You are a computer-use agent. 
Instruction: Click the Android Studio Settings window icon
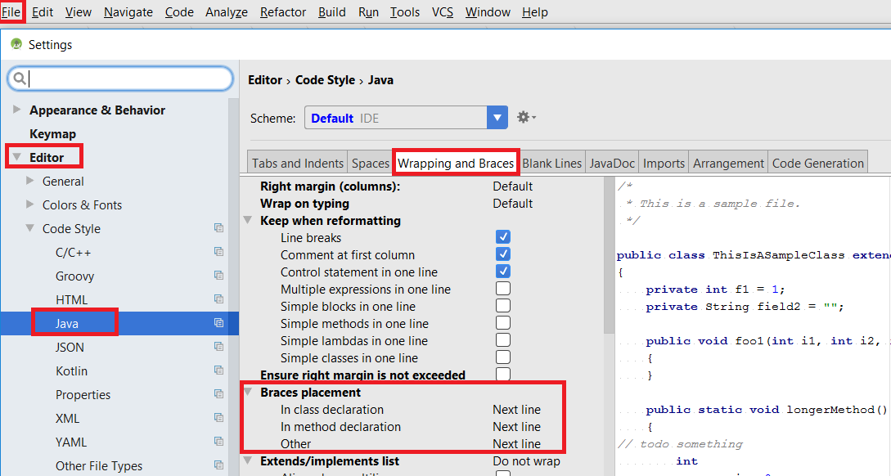click(x=16, y=44)
